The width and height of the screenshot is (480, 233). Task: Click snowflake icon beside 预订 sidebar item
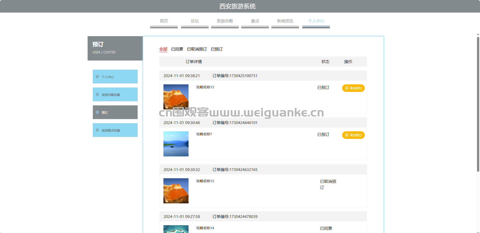97,112
